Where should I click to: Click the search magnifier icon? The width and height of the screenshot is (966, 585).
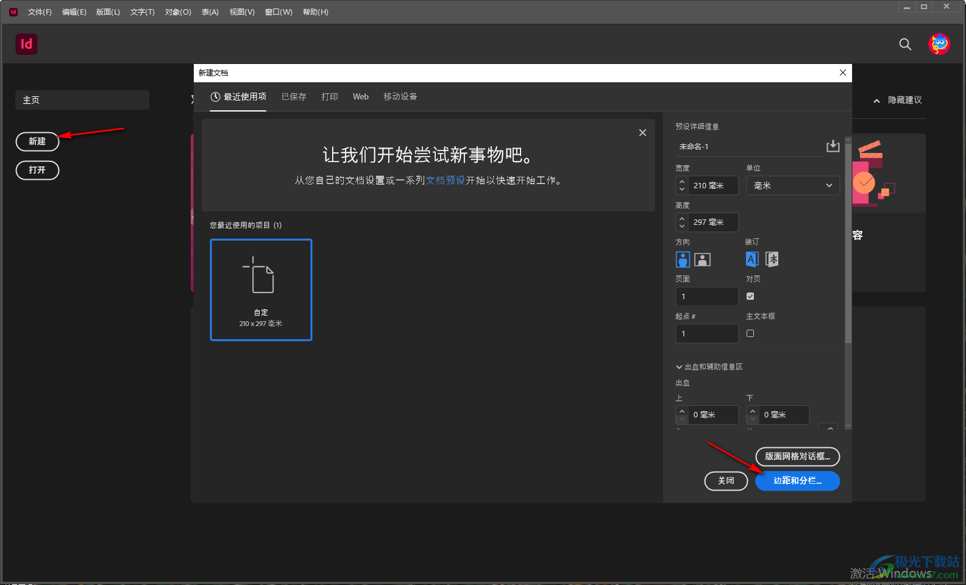pyautogui.click(x=905, y=44)
